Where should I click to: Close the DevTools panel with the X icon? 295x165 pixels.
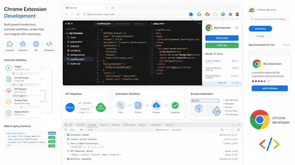tap(239, 125)
